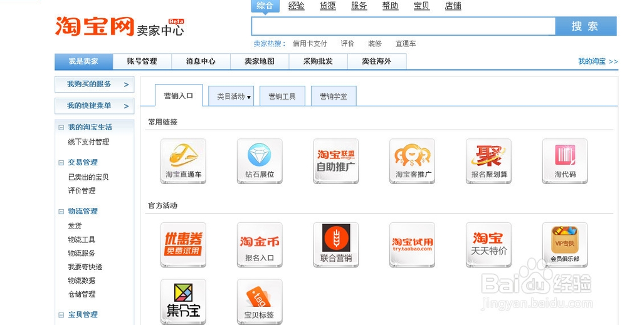Open 联合营销 icon

(336, 245)
